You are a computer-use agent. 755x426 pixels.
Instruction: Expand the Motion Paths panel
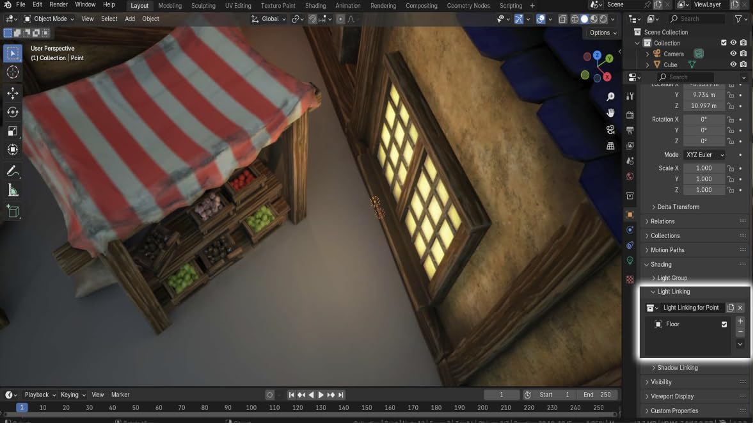click(x=667, y=251)
